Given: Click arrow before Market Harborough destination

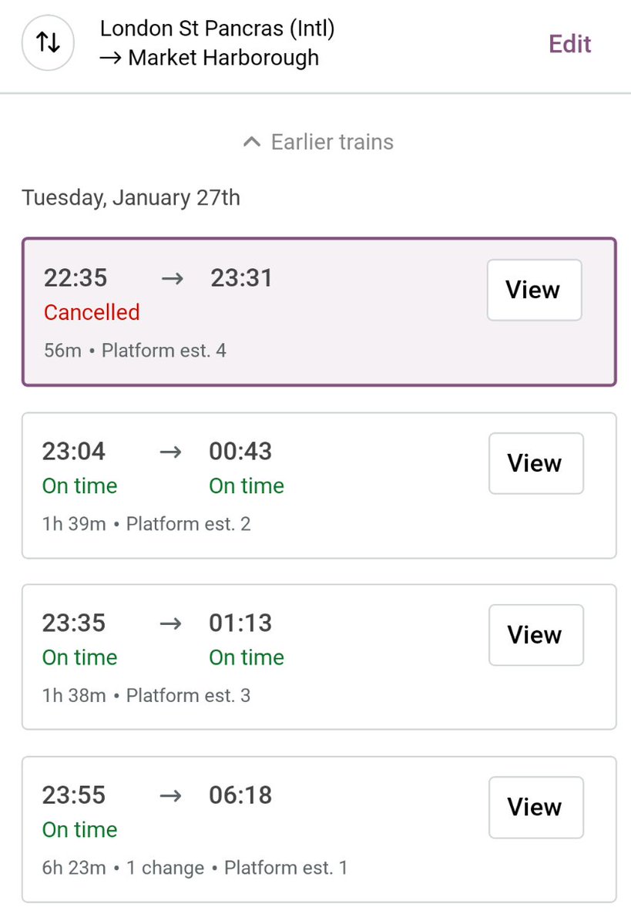Looking at the screenshot, I should (x=110, y=58).
